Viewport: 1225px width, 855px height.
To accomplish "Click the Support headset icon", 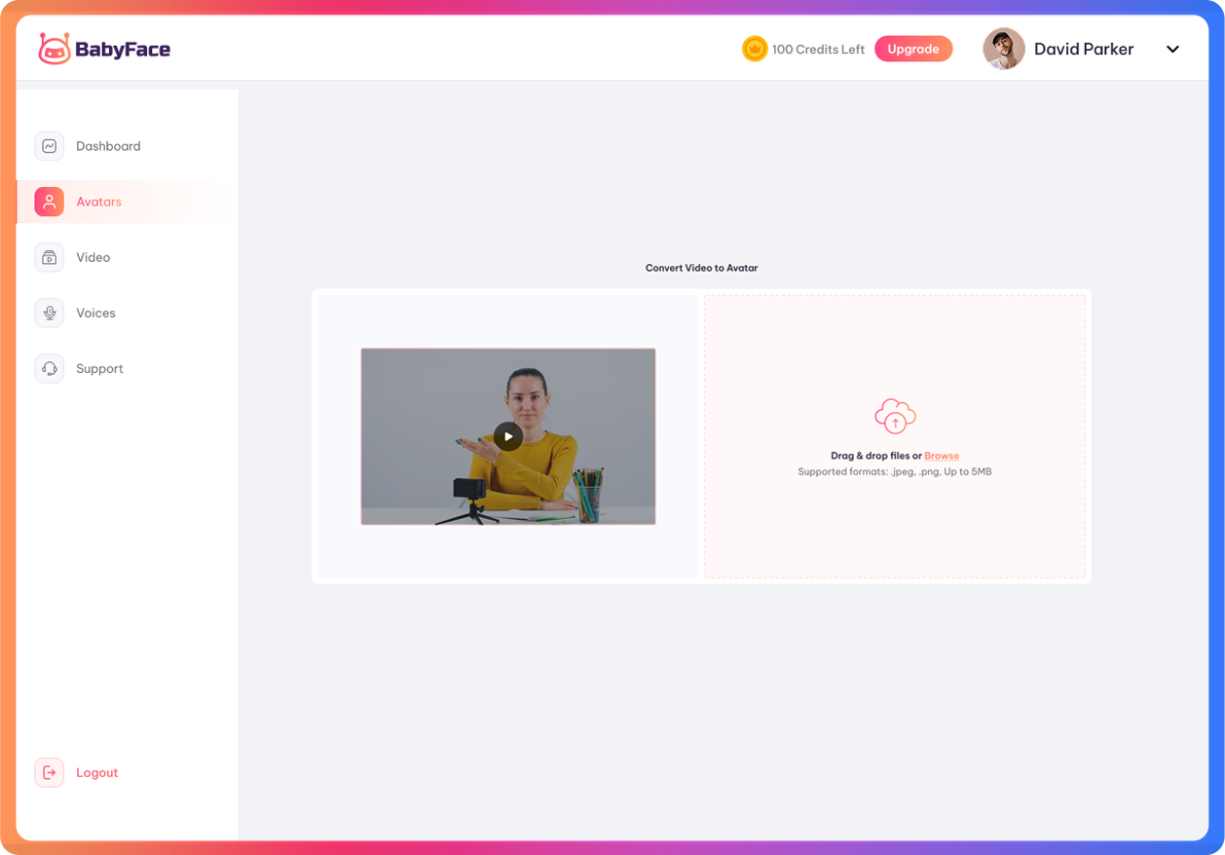I will point(50,368).
